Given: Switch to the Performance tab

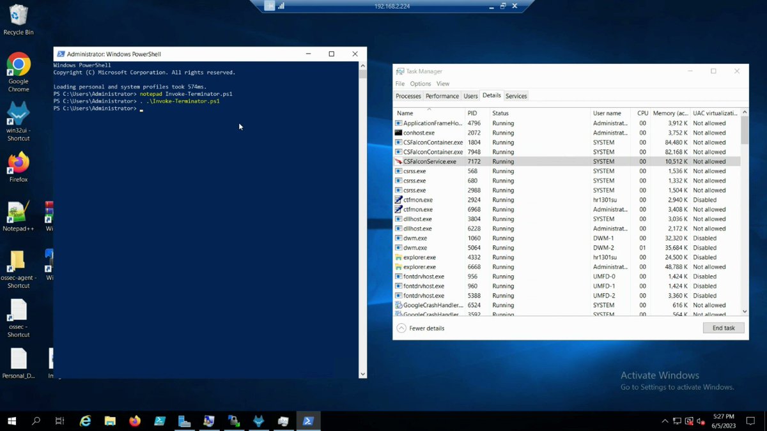Looking at the screenshot, I should [442, 96].
